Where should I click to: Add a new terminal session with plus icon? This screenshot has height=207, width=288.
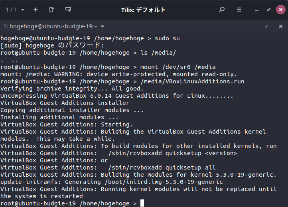(x=36, y=10)
